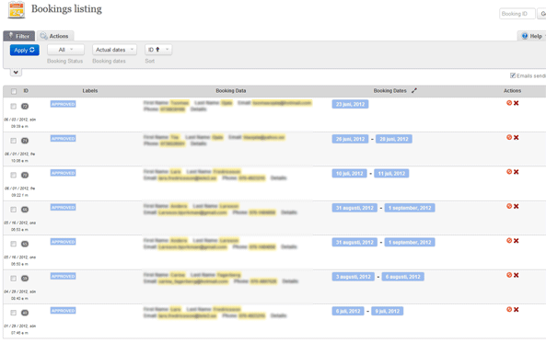Check the 26 juni – 28 juni booking row
Viewport: 546px width, 343px height.
(13, 141)
